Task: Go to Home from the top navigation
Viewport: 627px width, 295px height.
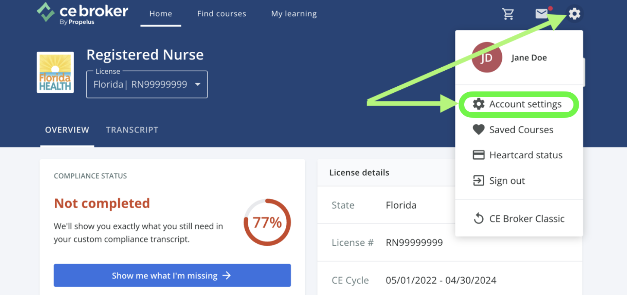Action: (161, 13)
